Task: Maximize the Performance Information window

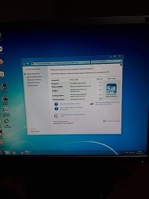Action: tap(115, 56)
